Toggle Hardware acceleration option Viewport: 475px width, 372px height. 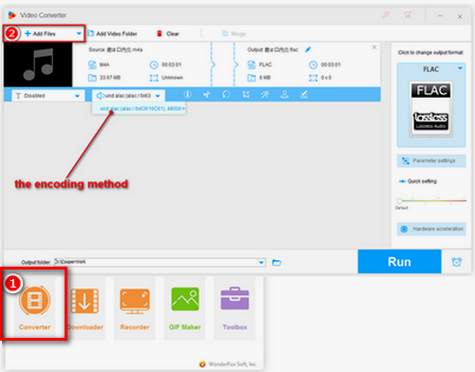click(431, 229)
